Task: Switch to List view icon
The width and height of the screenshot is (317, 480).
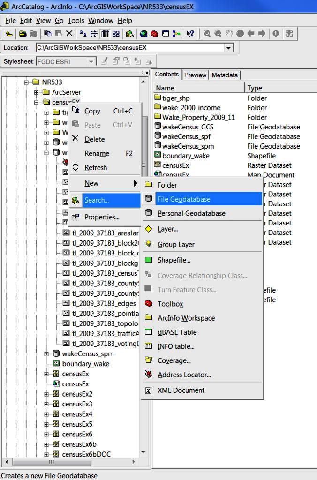Action: [94, 33]
